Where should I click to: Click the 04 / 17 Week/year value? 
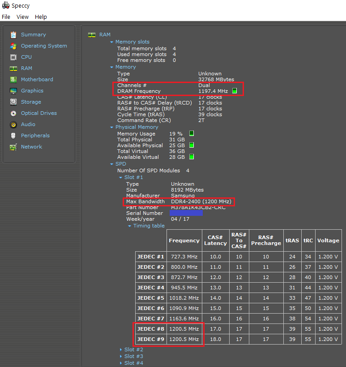click(180, 219)
